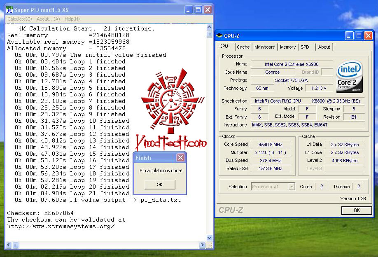Click Super PI vertical scrollbar down arrow
Viewport: 378px width, 257px height.
[x=209, y=238]
